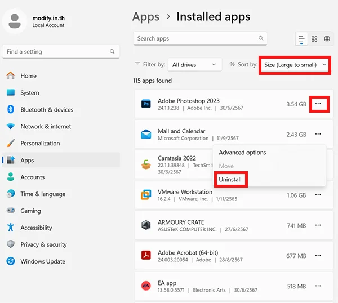Open Bluetooth & devices settings
Screen dimensions: 338x303
(61, 109)
